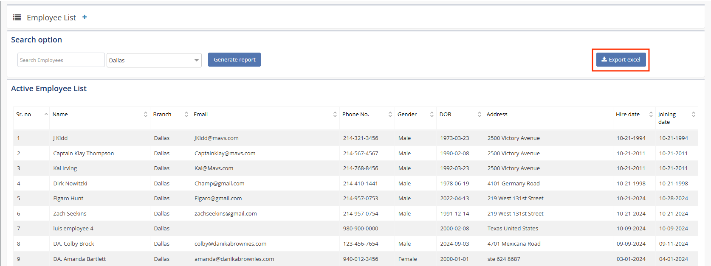The width and height of the screenshot is (711, 266).
Task: Click DA. Amanda Bartlett row name
Action: 79,259
